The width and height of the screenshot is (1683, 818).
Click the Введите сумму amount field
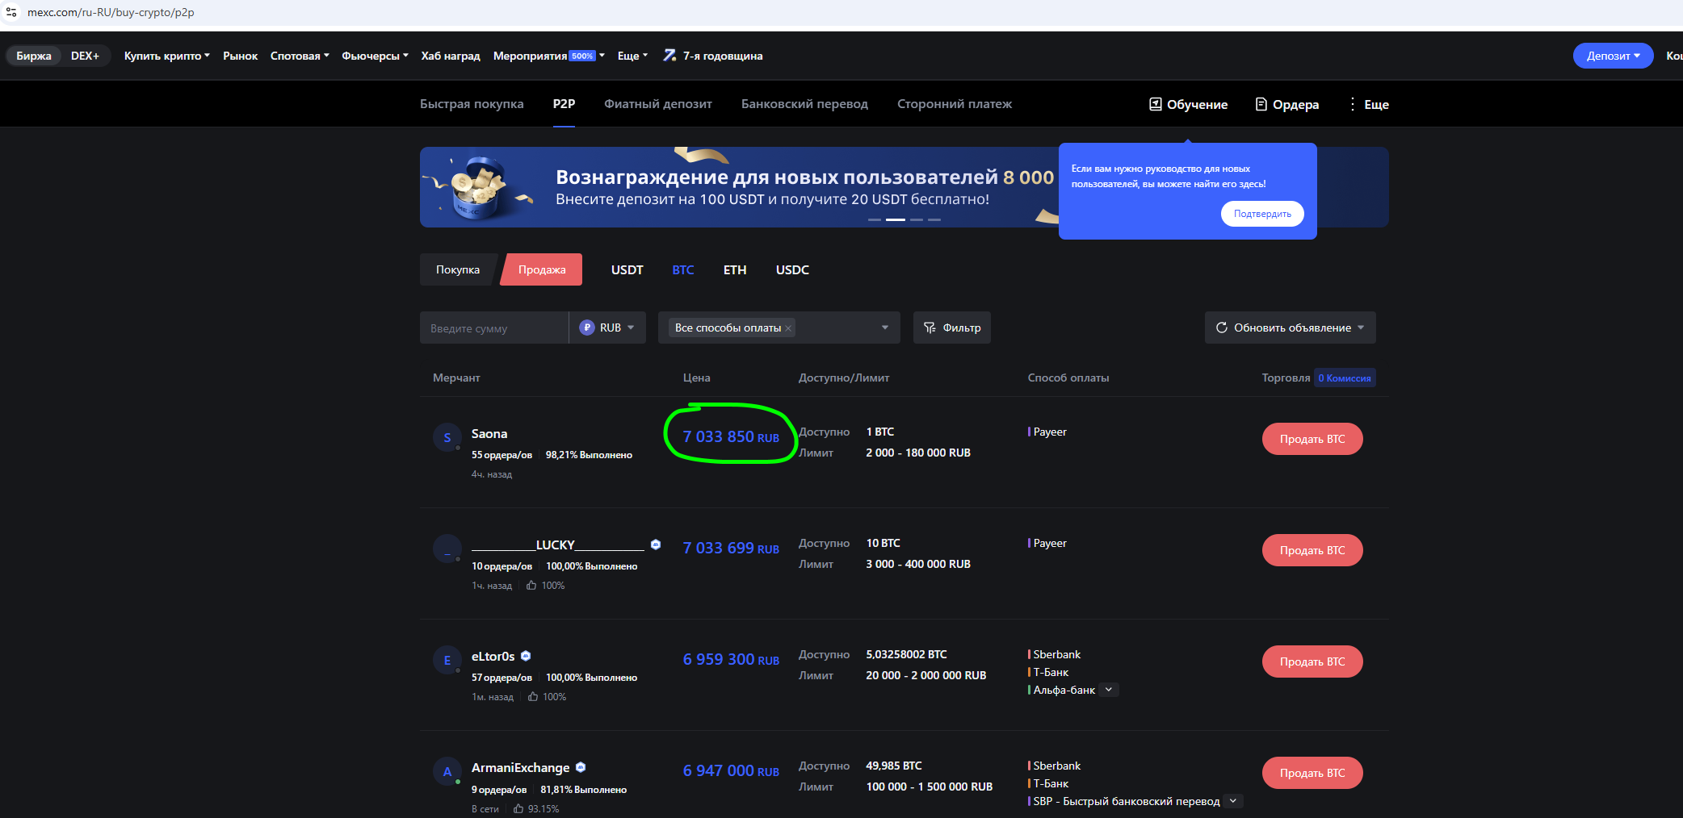494,328
